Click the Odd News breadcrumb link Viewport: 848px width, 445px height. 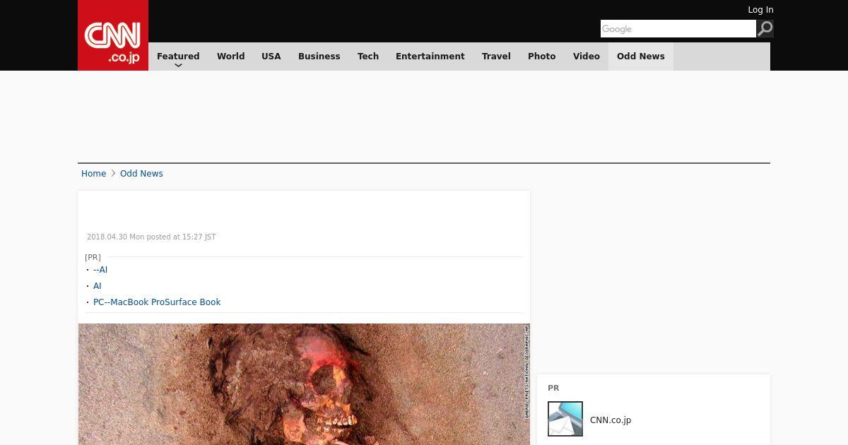141,174
